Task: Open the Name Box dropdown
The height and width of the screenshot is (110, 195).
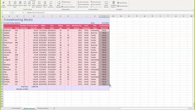Action: tap(10, 13)
